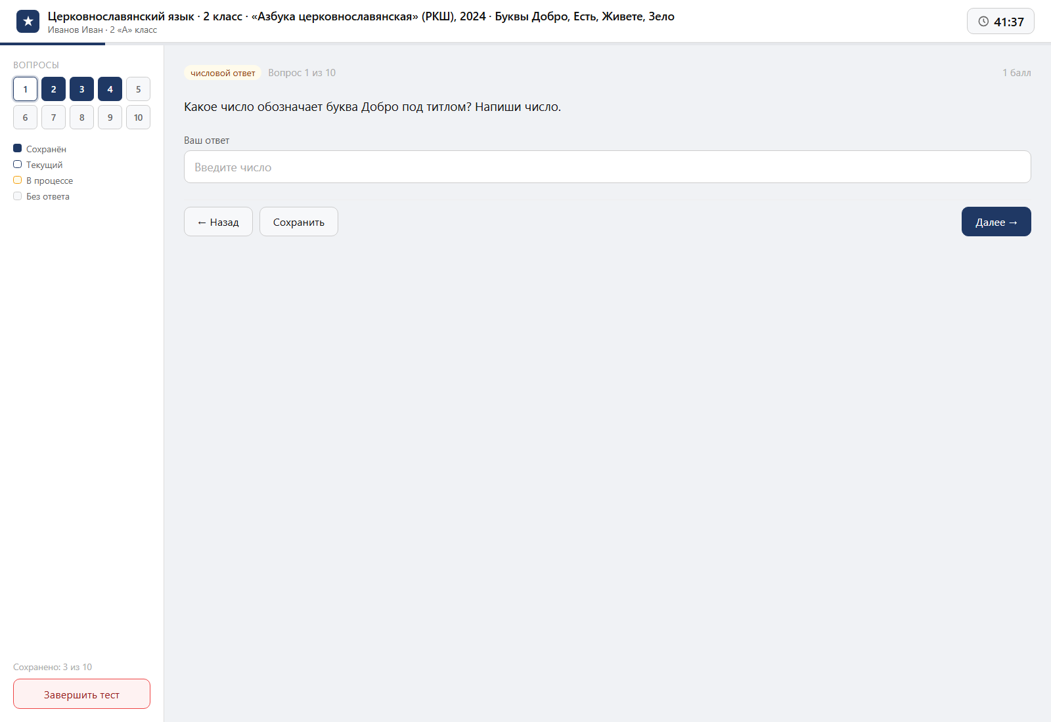Open question 6
1051x722 pixels.
coord(25,117)
